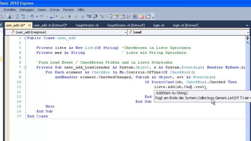Screen dimensions: 251x141
Task: Click 'DirectCast' on line 10
Action: 163,82
